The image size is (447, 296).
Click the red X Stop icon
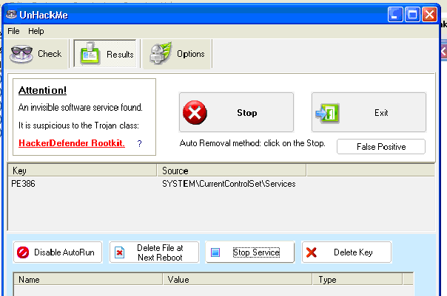point(195,113)
